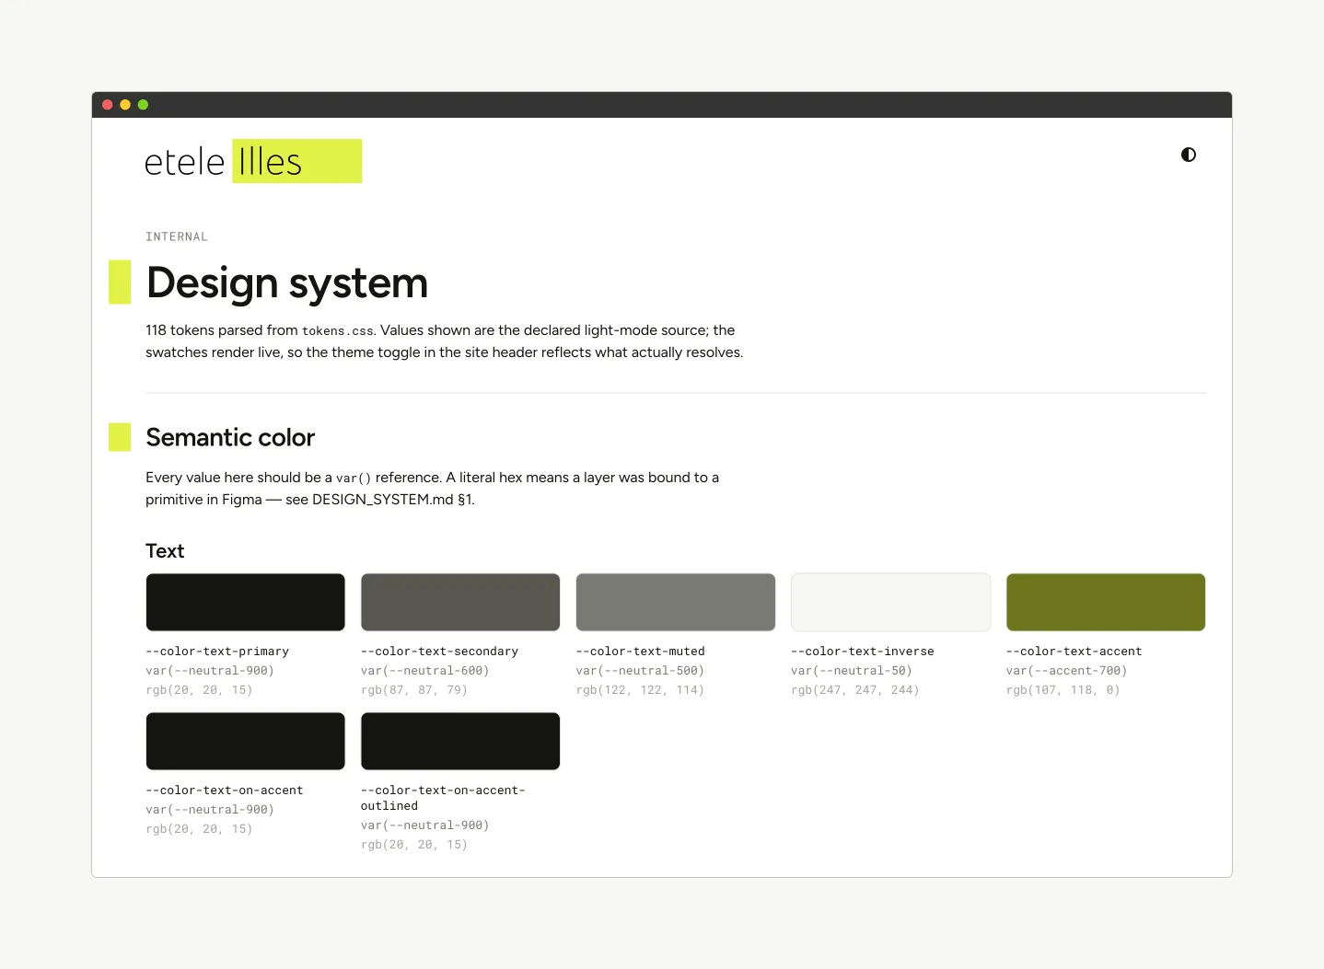Click the "var(--neutral-500)" value
Screen dimensions: 1324x969
point(641,671)
